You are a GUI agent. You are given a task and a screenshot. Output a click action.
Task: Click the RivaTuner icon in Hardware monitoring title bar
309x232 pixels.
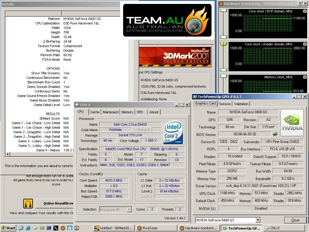(221, 4)
